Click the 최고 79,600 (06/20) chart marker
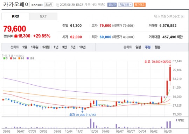 158,62
